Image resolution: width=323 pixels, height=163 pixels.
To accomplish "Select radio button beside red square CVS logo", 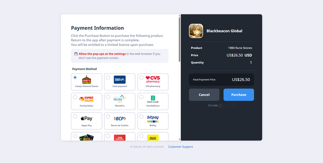I will [x=108, y=136].
